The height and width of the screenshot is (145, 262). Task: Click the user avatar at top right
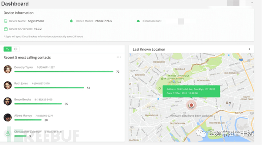233,3
